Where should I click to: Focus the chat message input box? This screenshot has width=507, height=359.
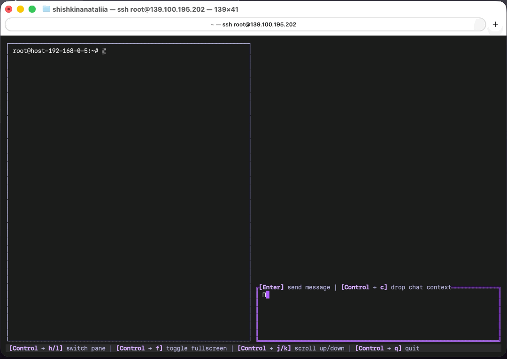[x=378, y=314]
